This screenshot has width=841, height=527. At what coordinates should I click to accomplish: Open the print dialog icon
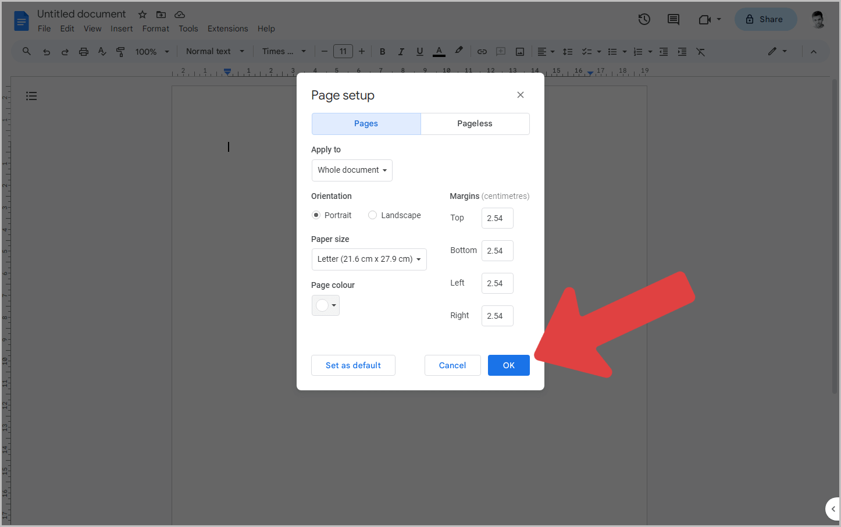[x=83, y=51]
